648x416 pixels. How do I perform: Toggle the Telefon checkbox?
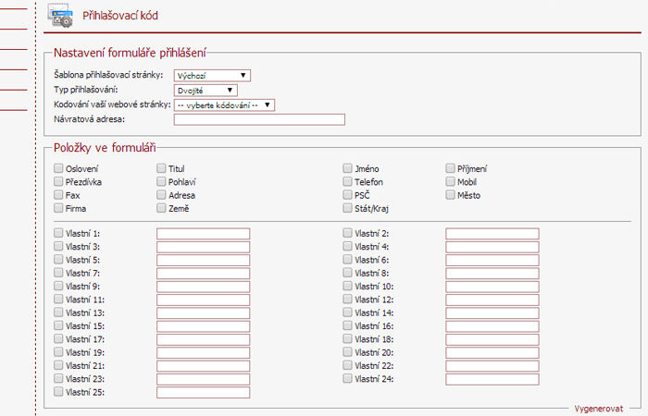[347, 181]
